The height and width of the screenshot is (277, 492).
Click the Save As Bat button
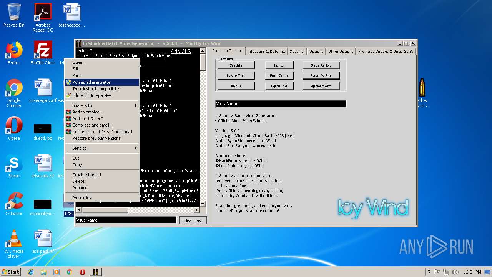pyautogui.click(x=321, y=76)
